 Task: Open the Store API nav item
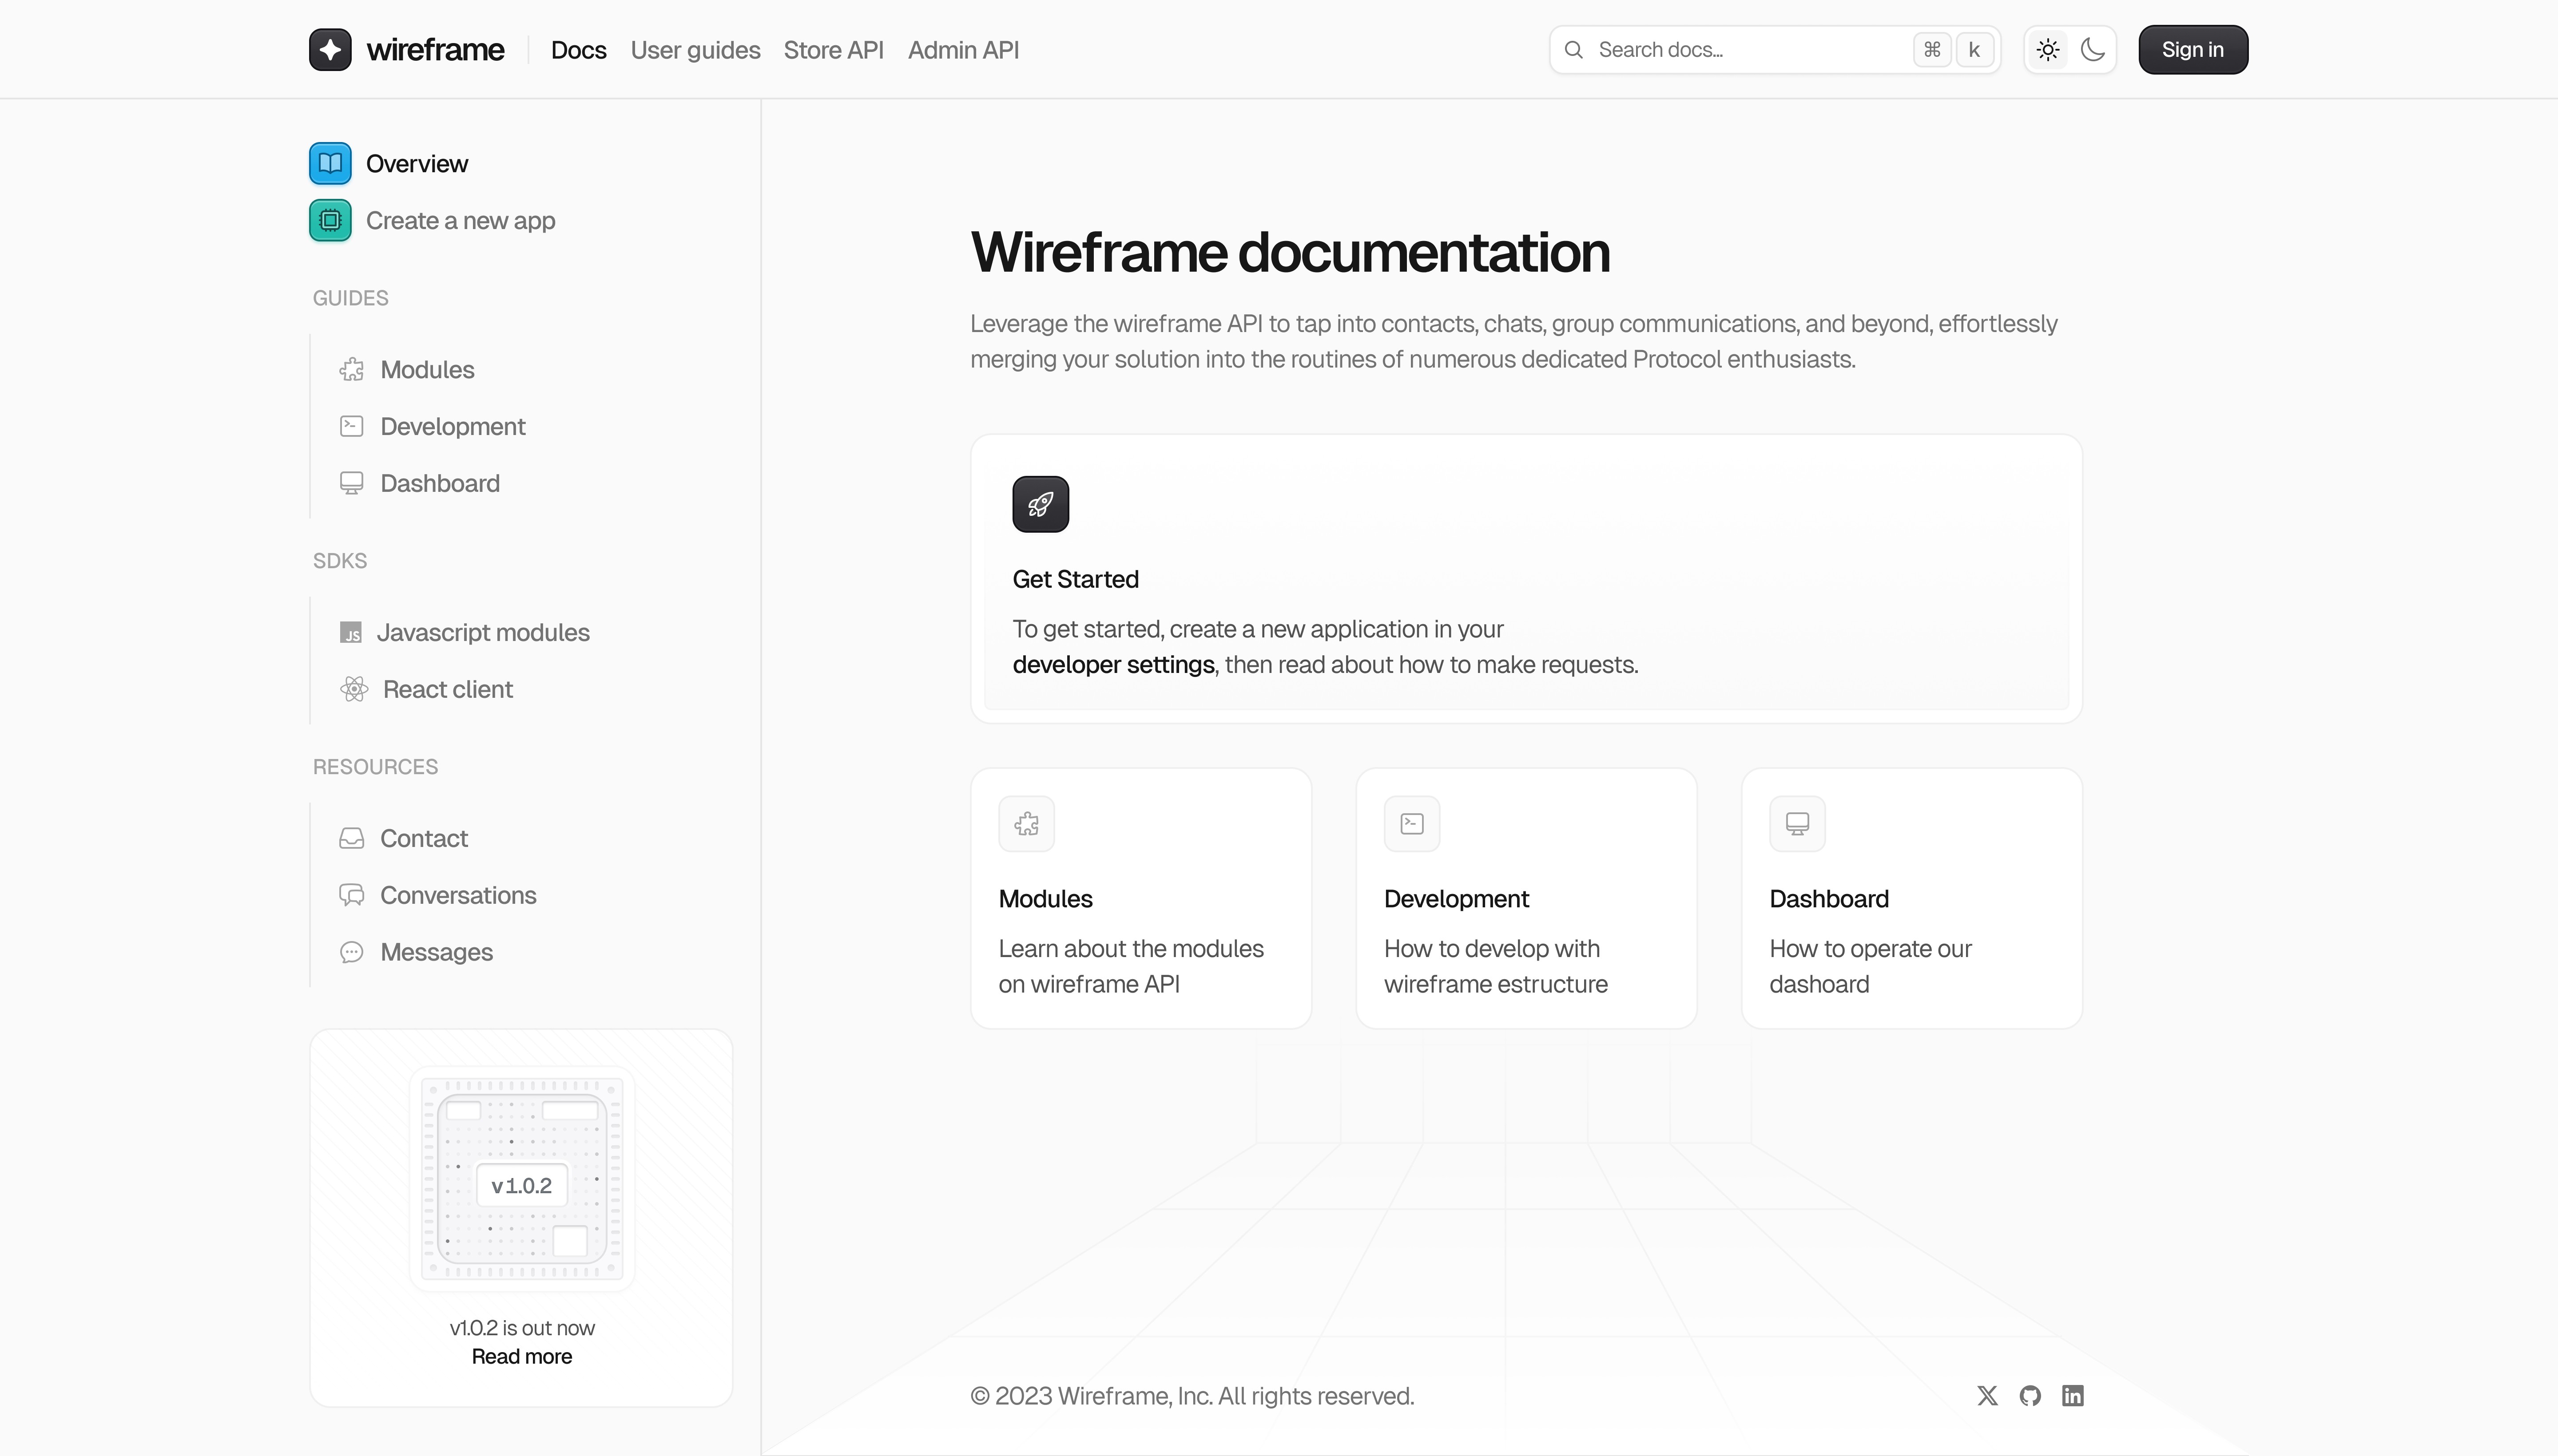(x=833, y=50)
